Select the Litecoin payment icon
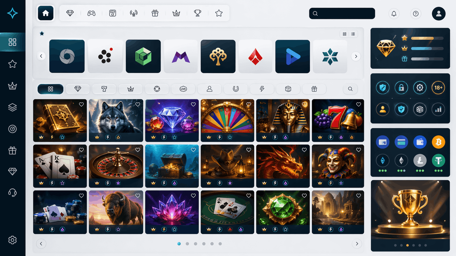The width and height of the screenshot is (456, 256). (x=420, y=161)
